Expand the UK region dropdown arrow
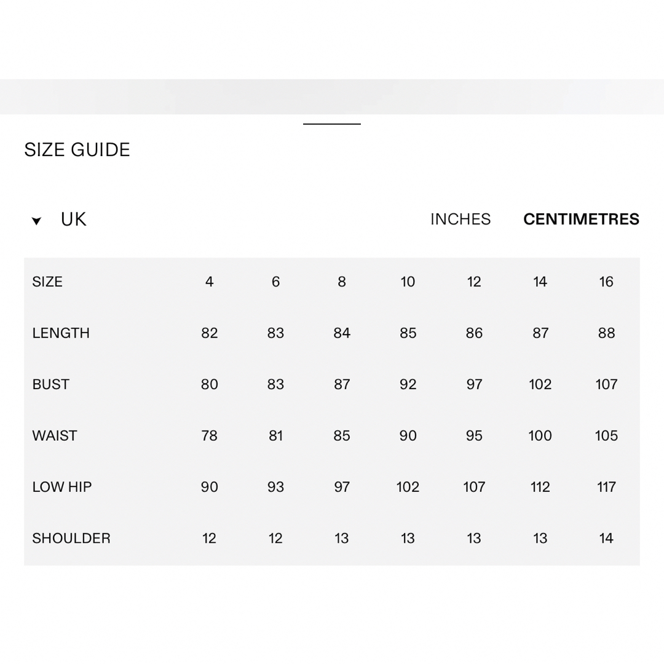This screenshot has width=664, height=664. (36, 221)
